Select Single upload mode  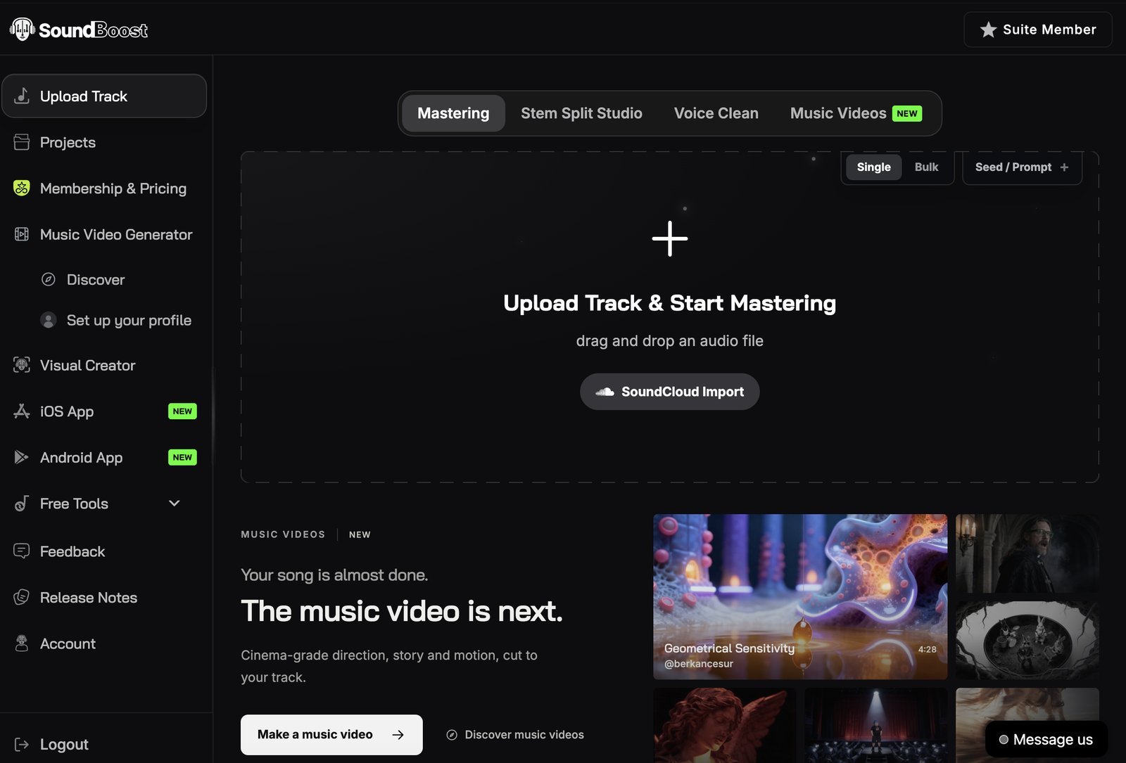(x=873, y=167)
